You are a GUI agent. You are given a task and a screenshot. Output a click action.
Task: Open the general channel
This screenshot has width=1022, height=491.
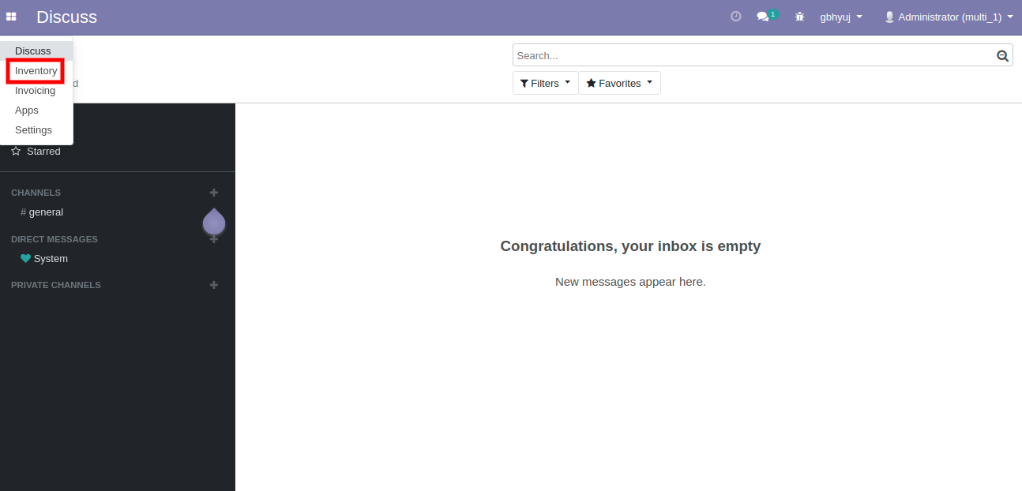[x=46, y=212]
